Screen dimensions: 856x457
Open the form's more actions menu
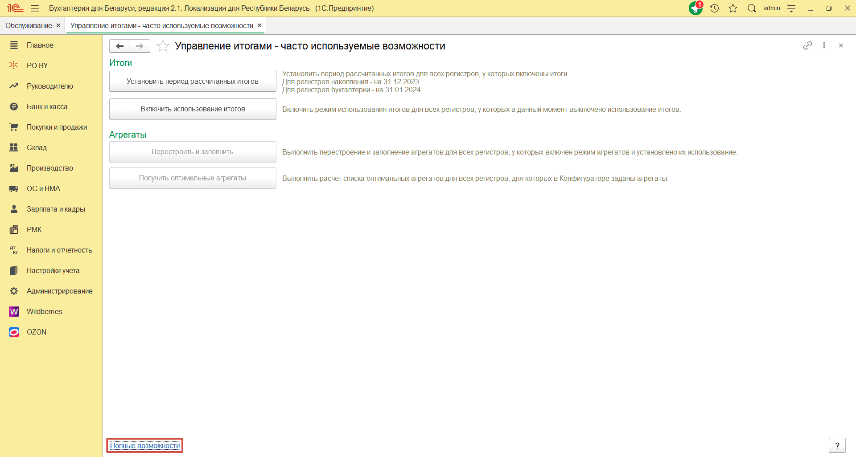click(824, 45)
